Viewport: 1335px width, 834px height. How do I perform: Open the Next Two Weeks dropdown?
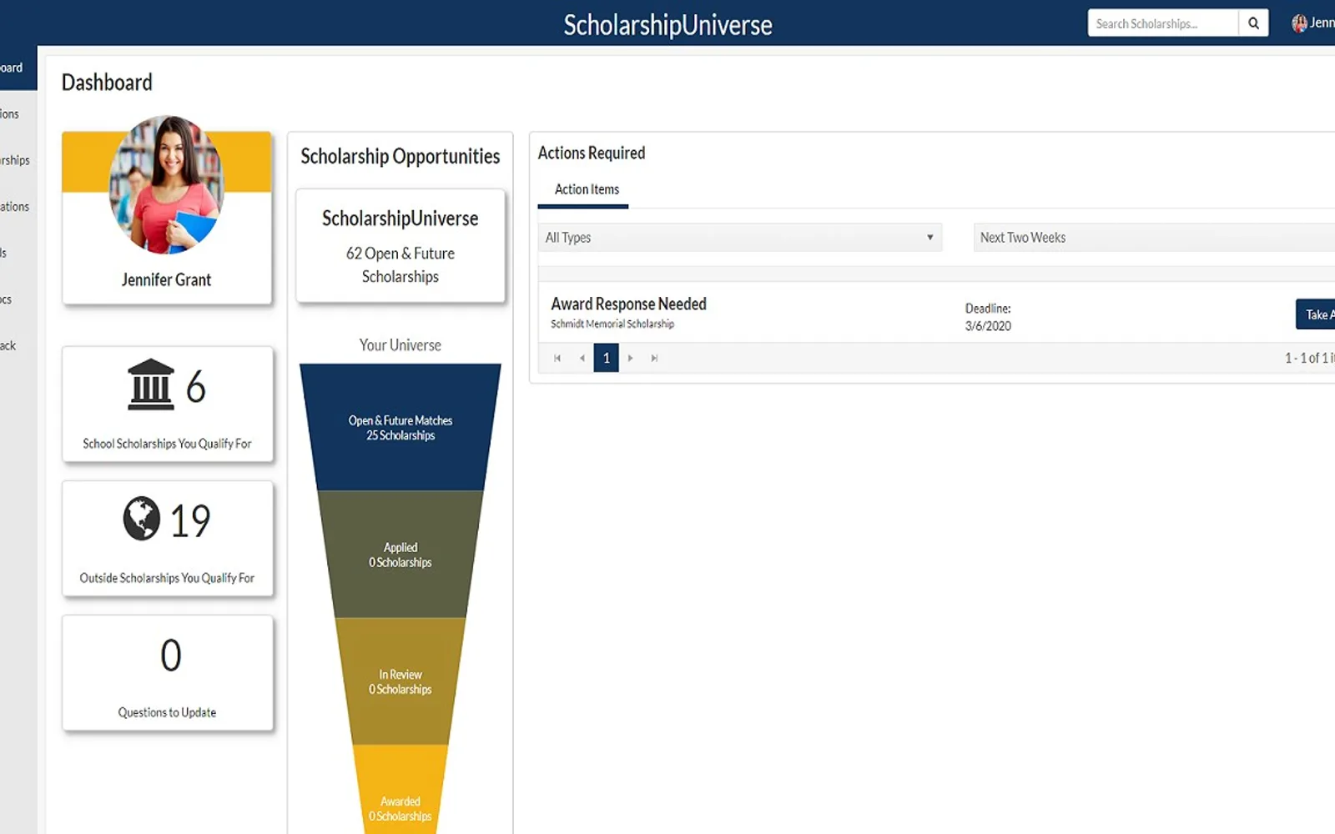point(1154,238)
